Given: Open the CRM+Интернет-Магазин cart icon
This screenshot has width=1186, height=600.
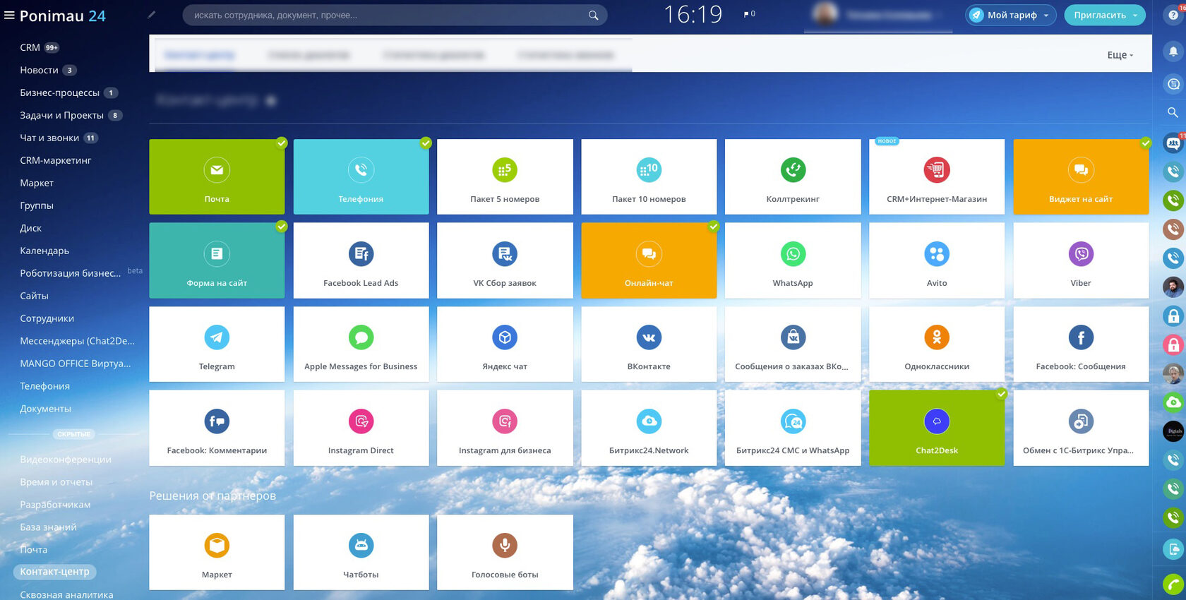Looking at the screenshot, I should click(x=937, y=170).
